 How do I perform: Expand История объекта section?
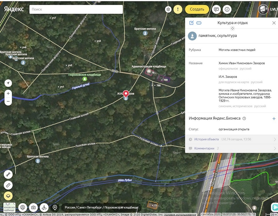[232, 139]
